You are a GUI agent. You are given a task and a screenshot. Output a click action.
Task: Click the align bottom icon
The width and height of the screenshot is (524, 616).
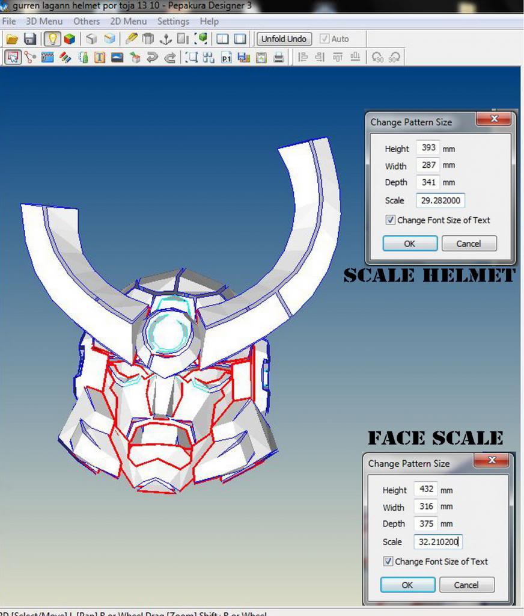click(355, 57)
